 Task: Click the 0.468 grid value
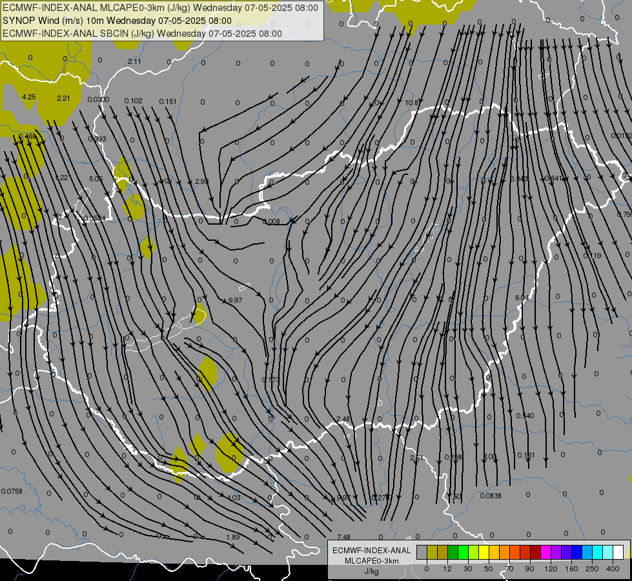[x=27, y=136]
